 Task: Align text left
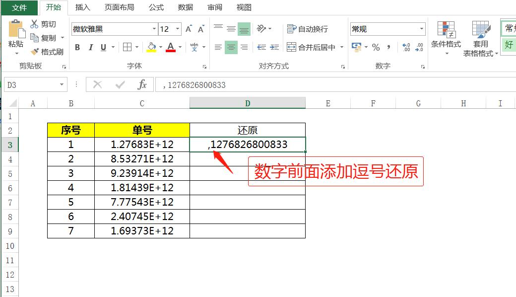click(218, 47)
